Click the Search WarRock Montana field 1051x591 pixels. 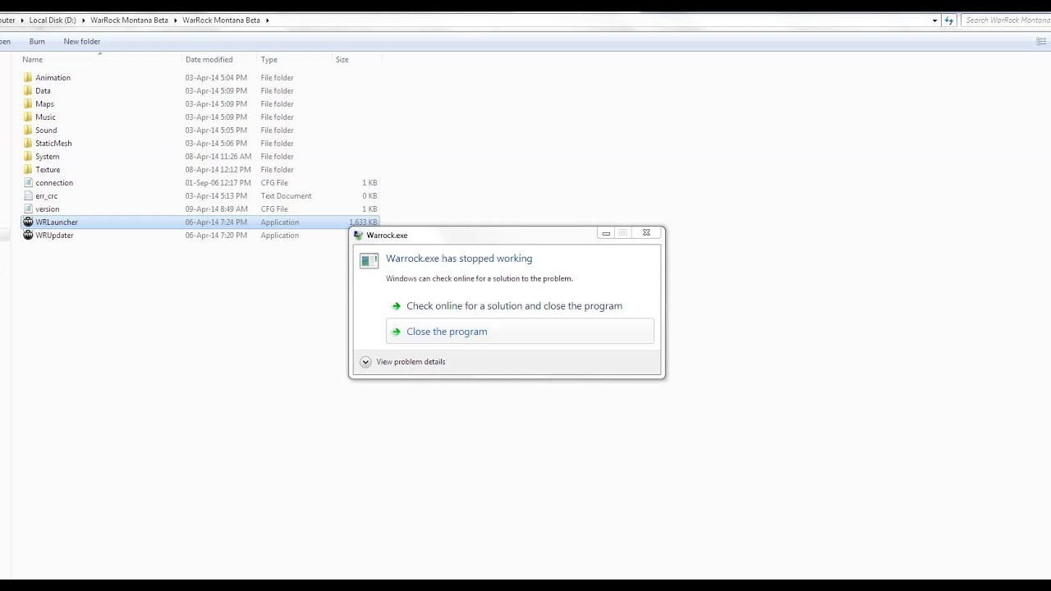click(1006, 21)
